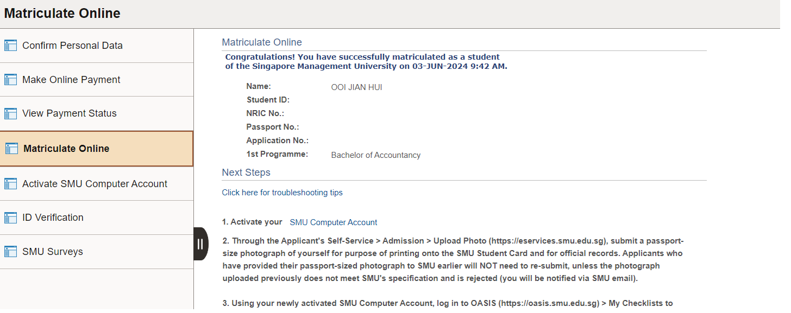The height and width of the screenshot is (313, 791).
Task: Click here for troubleshooting tips link
Action: [x=282, y=193]
